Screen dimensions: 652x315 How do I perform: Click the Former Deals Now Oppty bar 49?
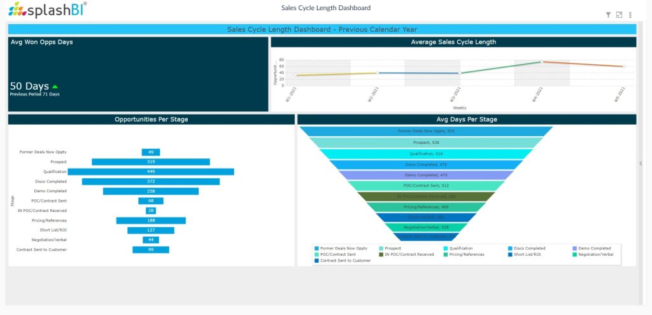[151, 152]
